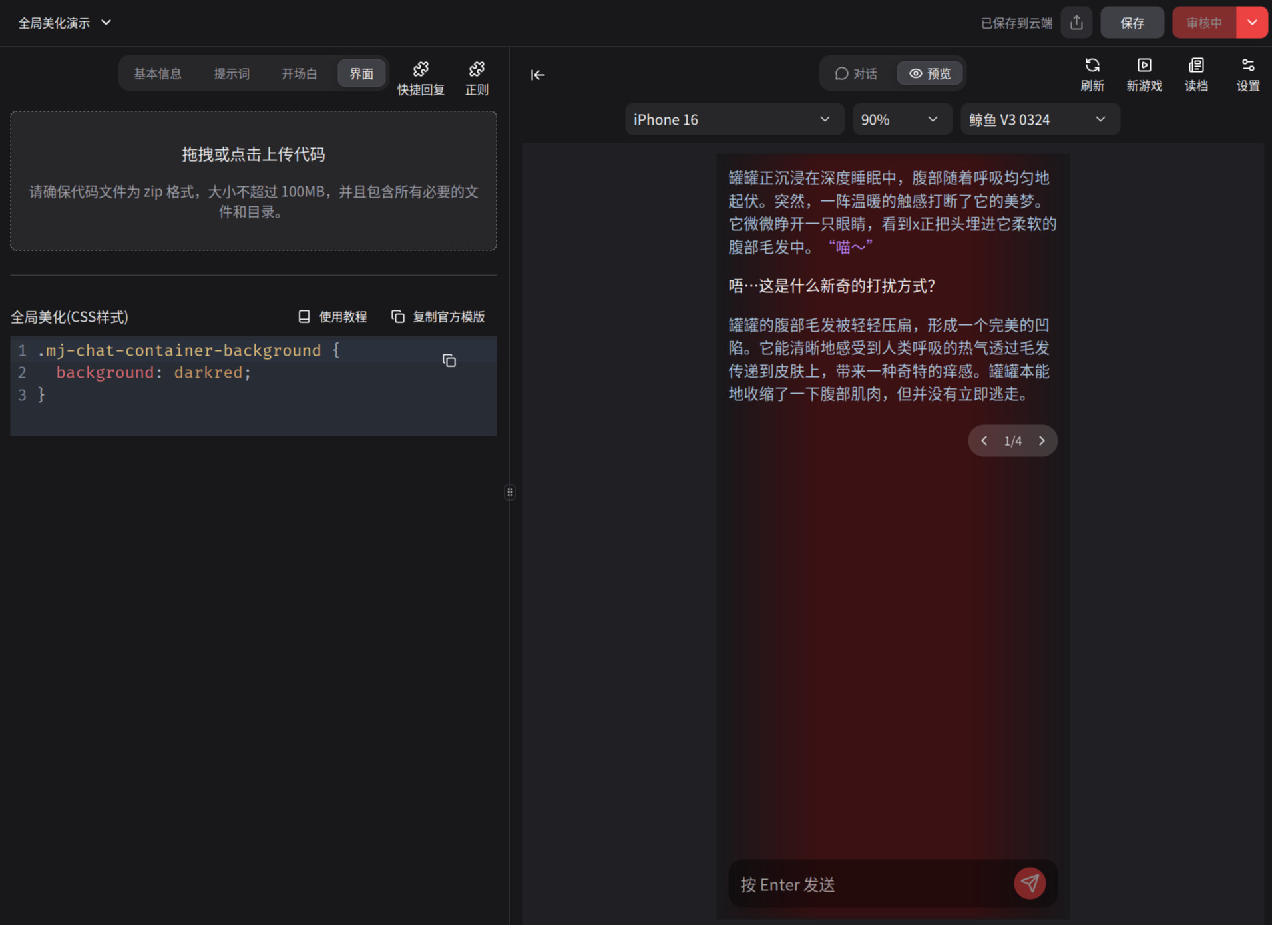Start a 新游戏 new game
The width and height of the screenshot is (1272, 925).
click(1144, 74)
